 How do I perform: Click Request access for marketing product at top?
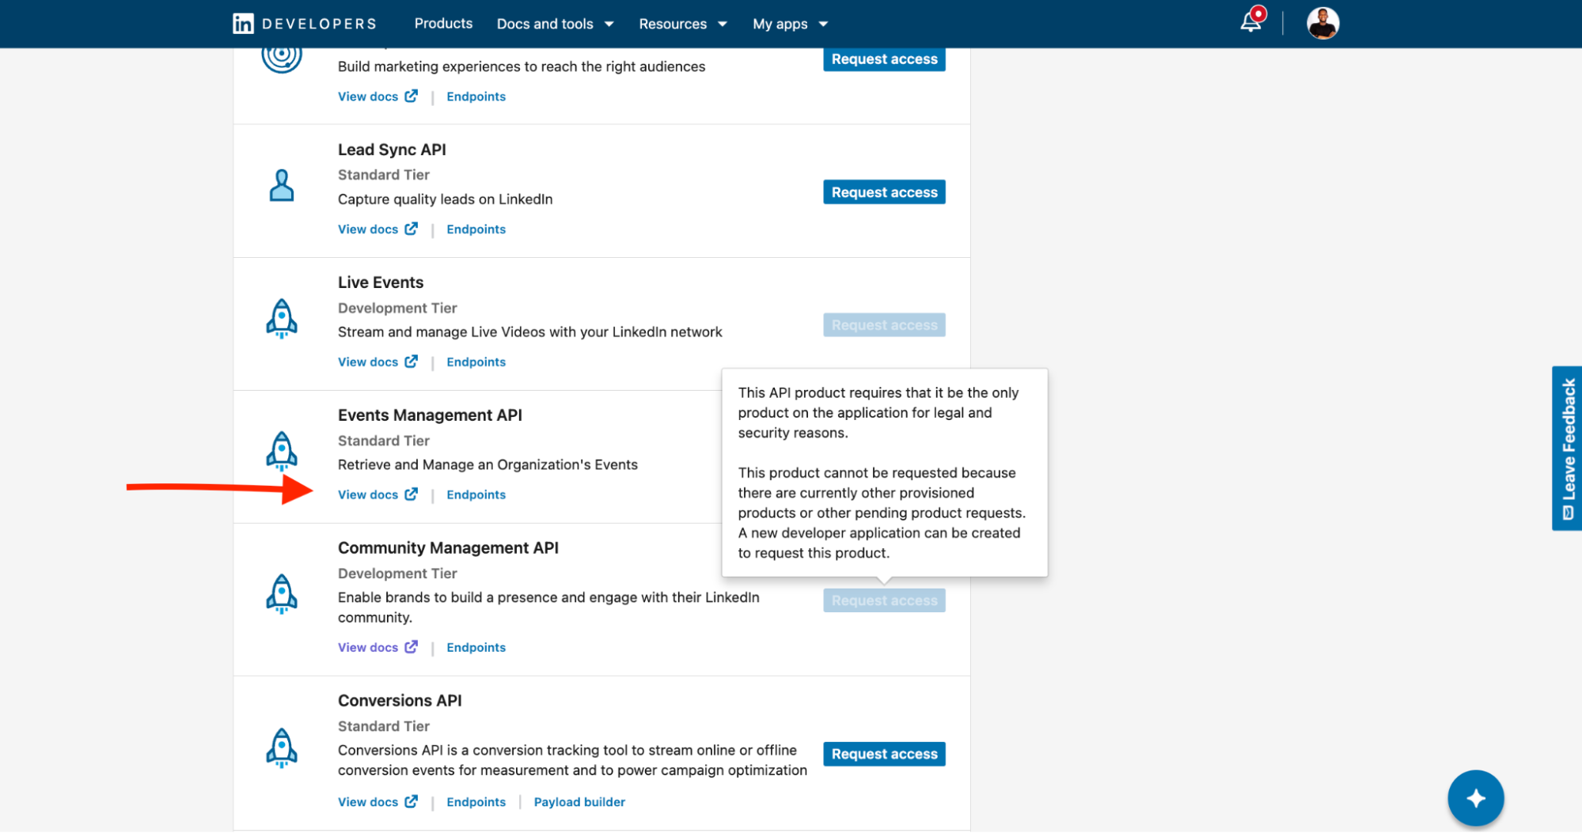(x=884, y=59)
